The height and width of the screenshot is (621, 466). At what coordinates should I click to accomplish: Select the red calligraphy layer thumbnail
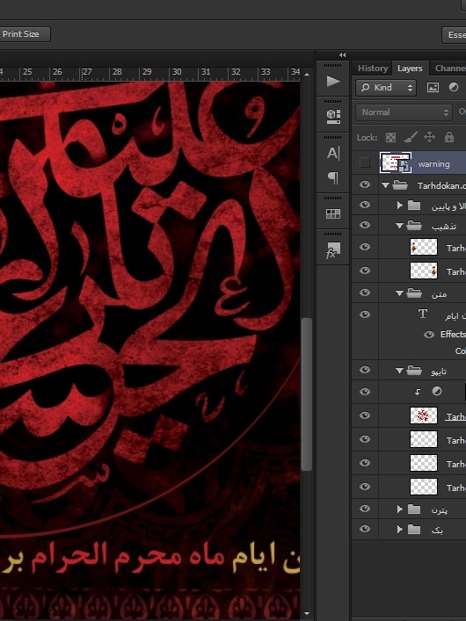(x=424, y=415)
